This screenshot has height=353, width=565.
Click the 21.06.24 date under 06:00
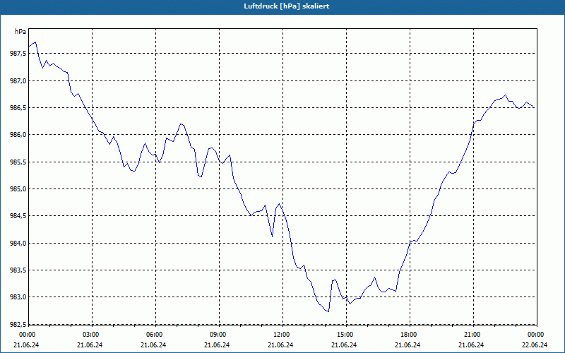[x=153, y=345]
